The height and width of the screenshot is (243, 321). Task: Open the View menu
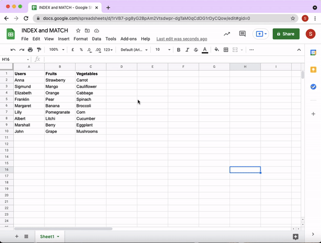49,39
